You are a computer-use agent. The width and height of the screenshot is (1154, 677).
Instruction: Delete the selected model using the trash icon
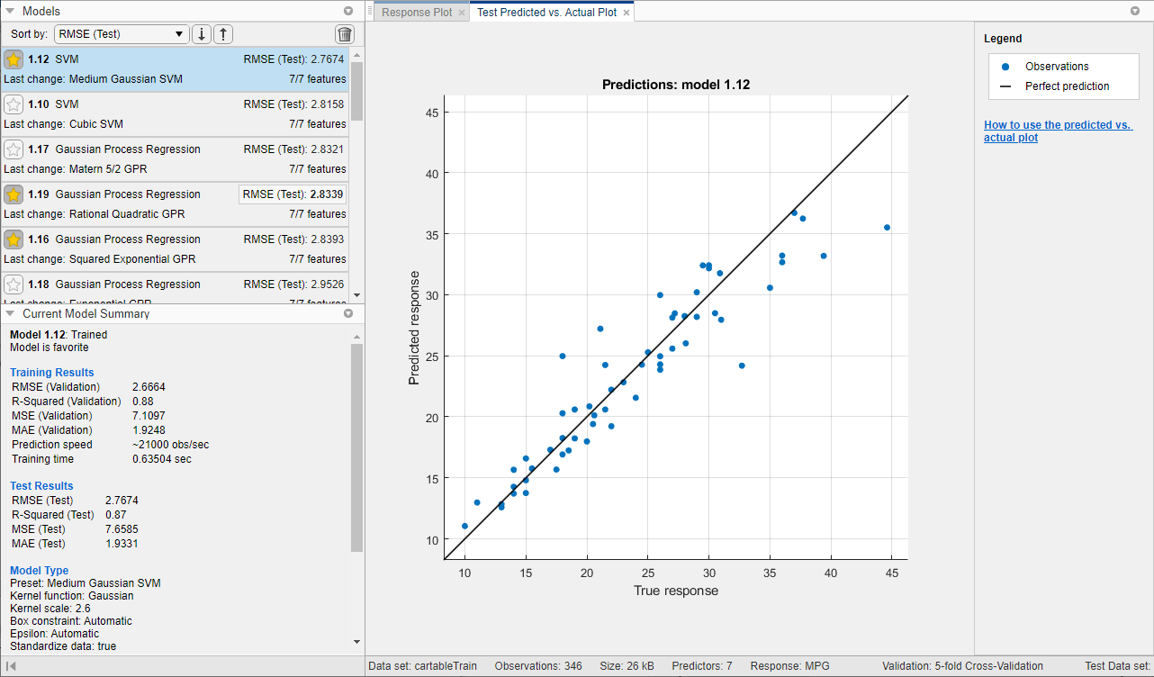pos(345,32)
